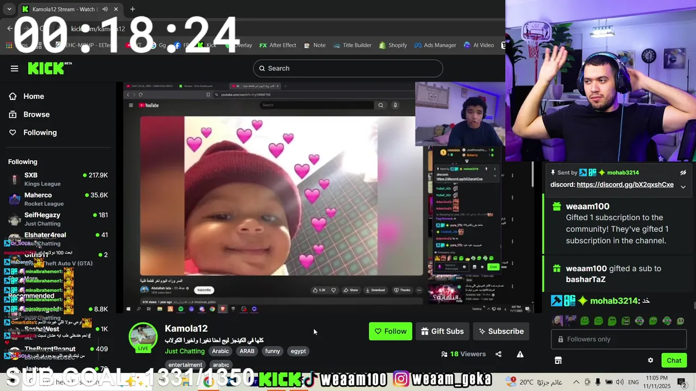Click the Follow button

390,331
